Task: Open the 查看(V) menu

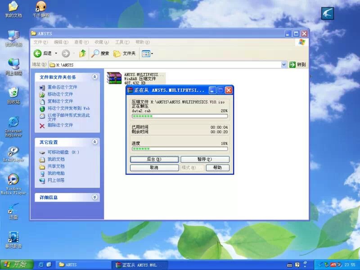Action: point(81,42)
